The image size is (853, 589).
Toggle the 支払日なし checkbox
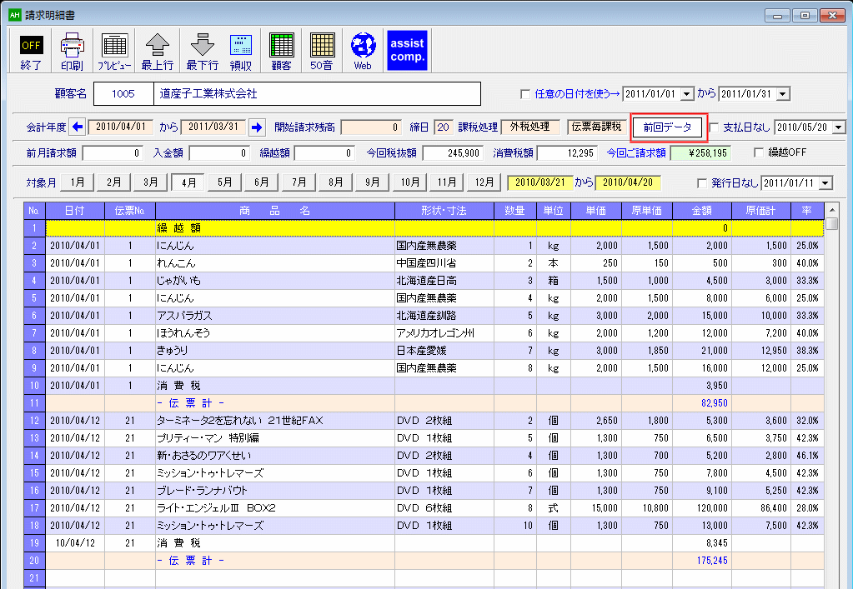click(x=714, y=127)
